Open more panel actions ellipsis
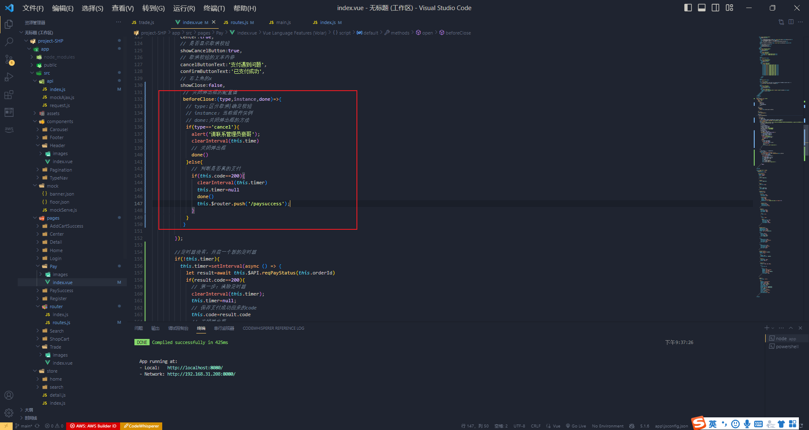 point(782,328)
